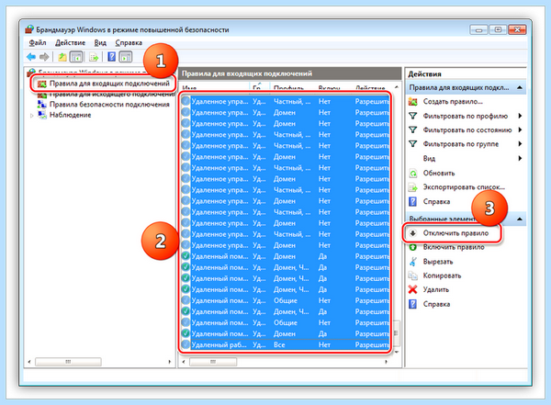Open the Действие menu
The width and height of the screenshot is (551, 405).
coord(71,42)
